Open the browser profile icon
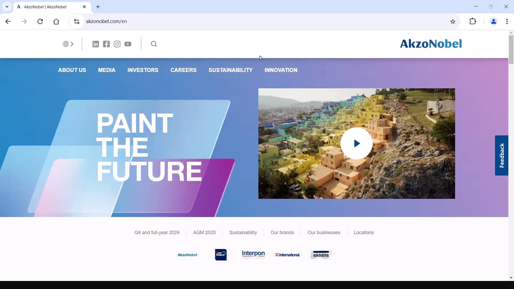Image resolution: width=514 pixels, height=289 pixels. click(x=493, y=21)
